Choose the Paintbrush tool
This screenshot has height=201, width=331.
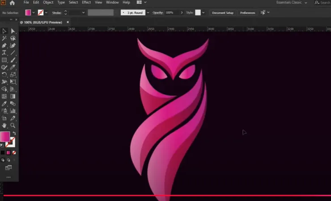pyautogui.click(x=13, y=60)
